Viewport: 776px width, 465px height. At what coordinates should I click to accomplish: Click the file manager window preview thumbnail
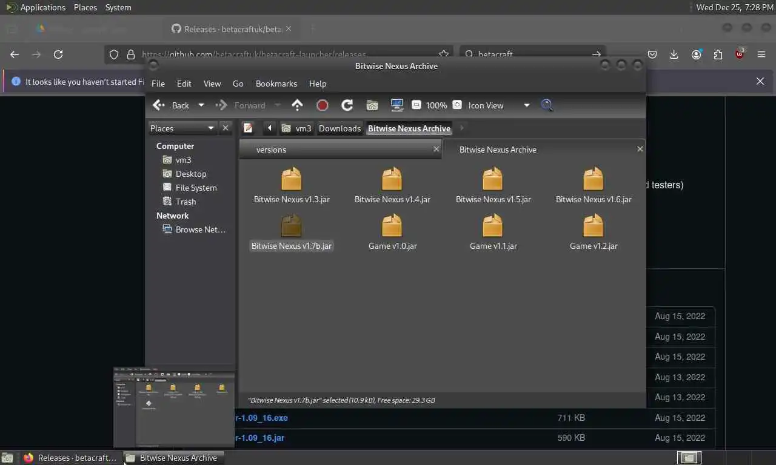tap(174, 406)
